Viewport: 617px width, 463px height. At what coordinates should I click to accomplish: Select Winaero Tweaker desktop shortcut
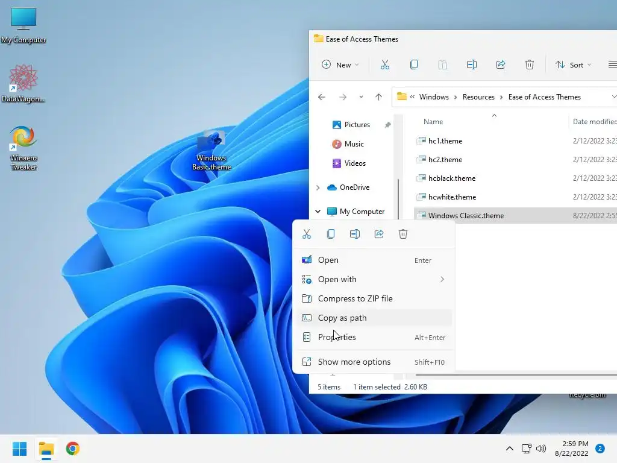[23, 148]
